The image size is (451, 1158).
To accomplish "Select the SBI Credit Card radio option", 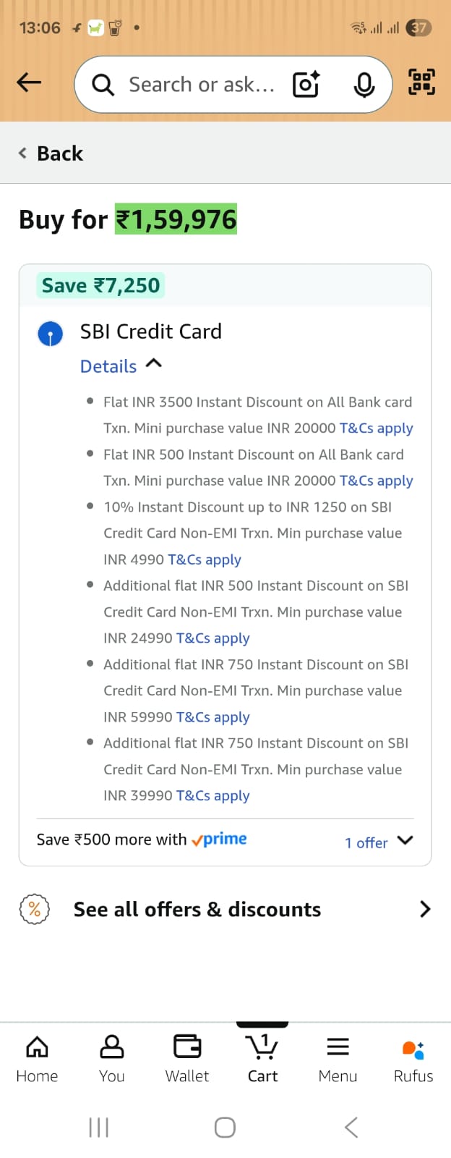I will (51, 334).
